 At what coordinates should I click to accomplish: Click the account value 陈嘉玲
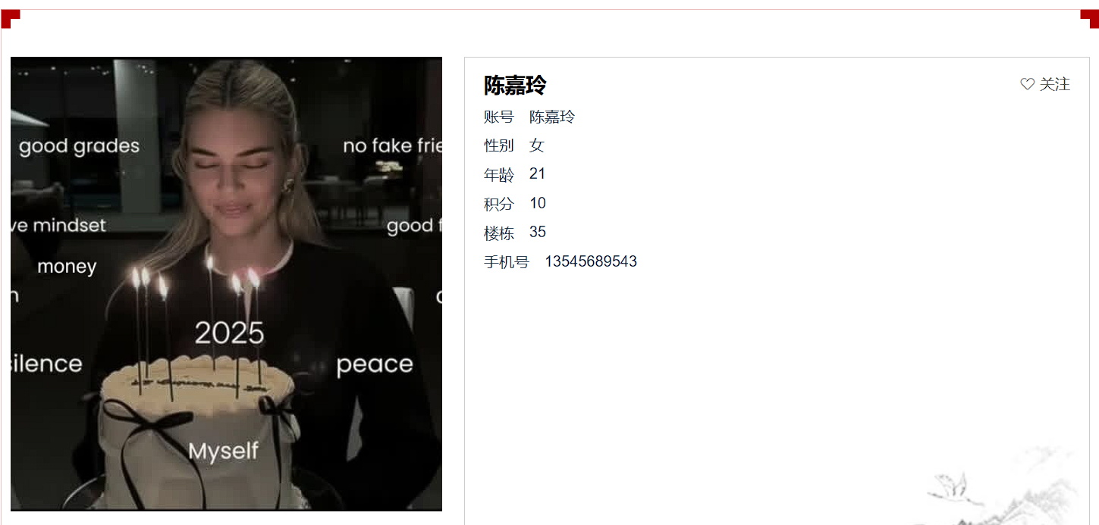pyautogui.click(x=552, y=117)
